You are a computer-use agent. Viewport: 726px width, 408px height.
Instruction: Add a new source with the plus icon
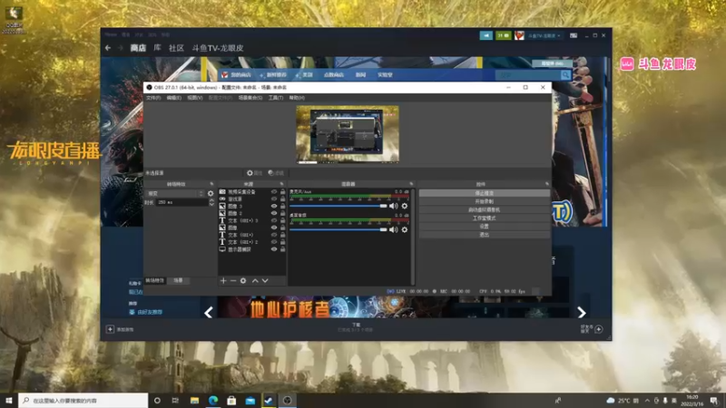[x=223, y=281]
